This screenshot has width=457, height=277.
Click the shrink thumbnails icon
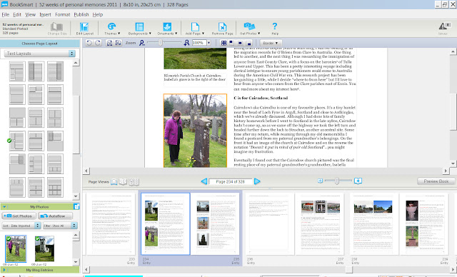point(320,181)
